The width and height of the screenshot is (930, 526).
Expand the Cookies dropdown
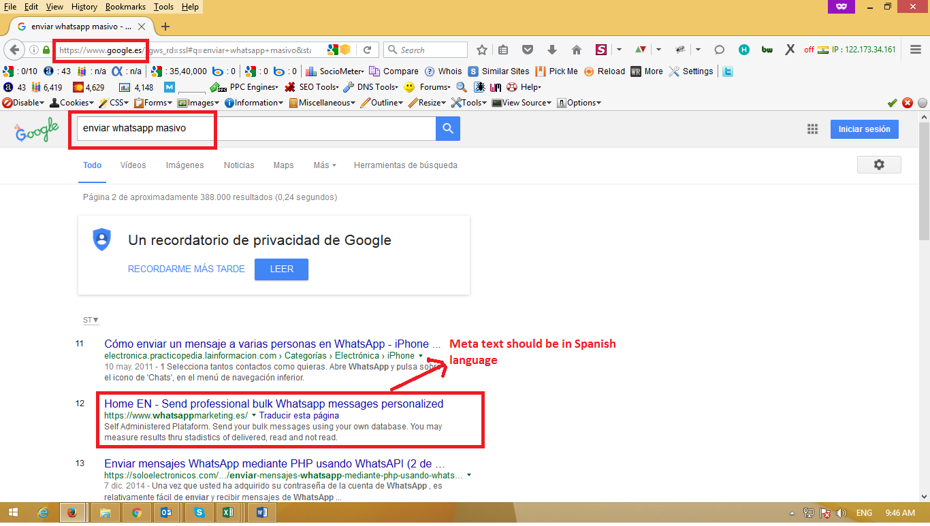pos(73,103)
